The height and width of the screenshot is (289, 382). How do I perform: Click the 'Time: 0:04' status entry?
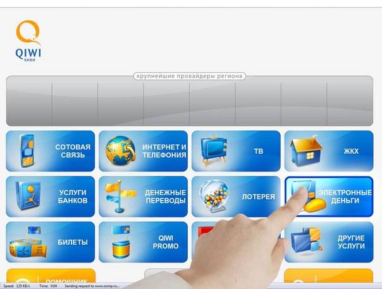[48, 286]
